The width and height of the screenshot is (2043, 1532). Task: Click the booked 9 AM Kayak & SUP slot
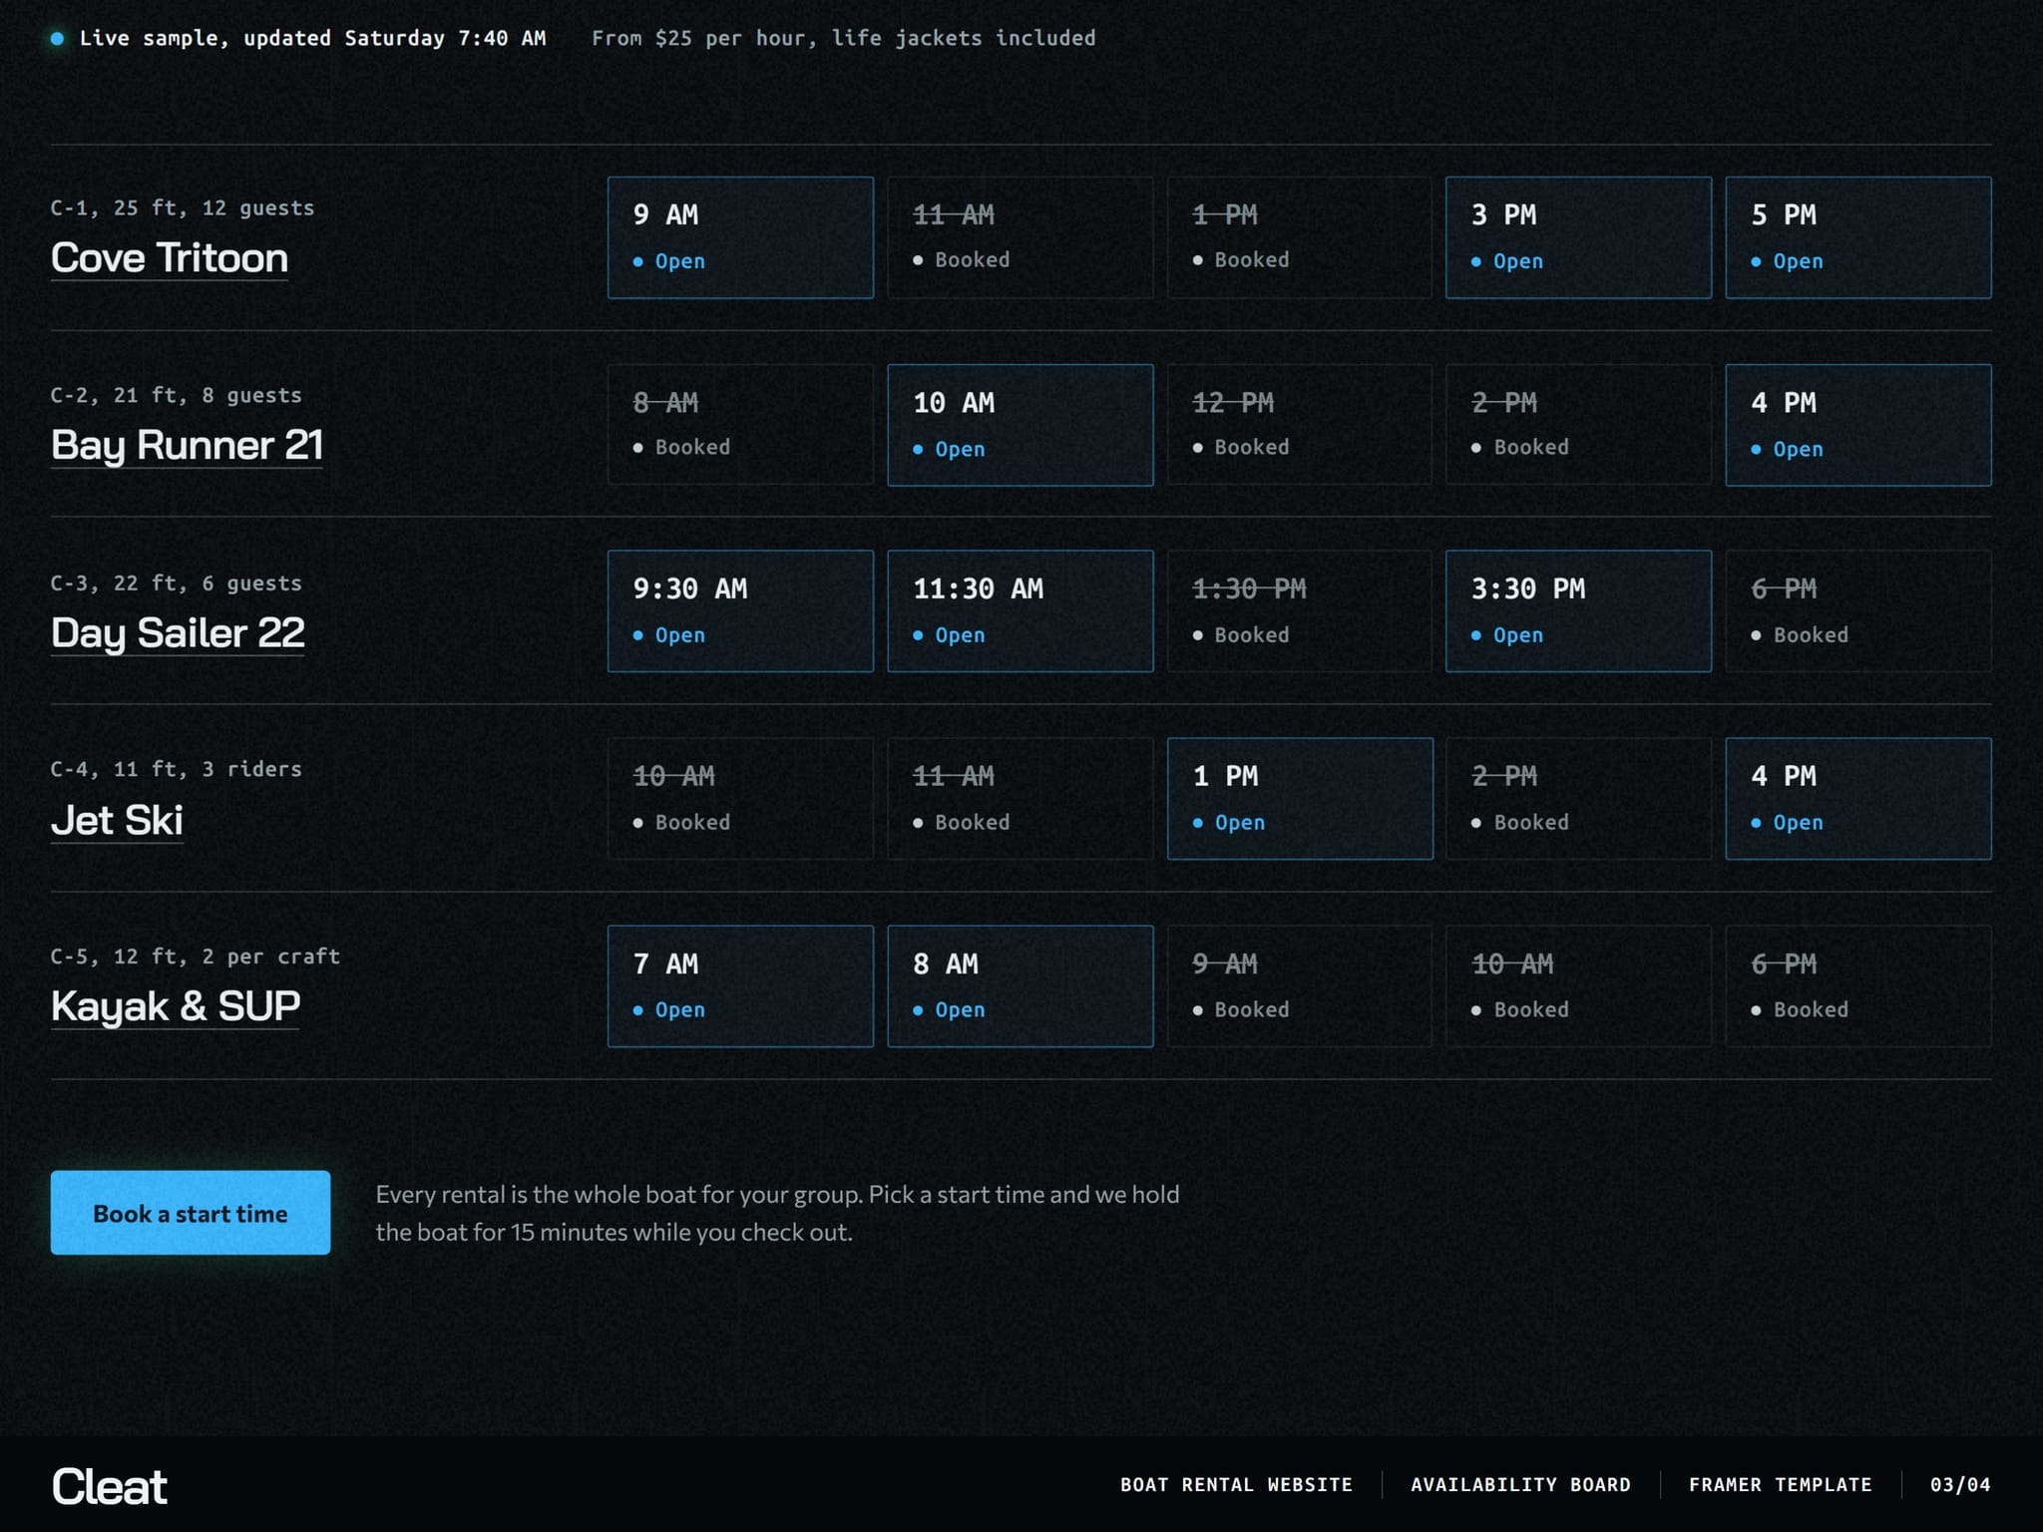coord(1300,986)
